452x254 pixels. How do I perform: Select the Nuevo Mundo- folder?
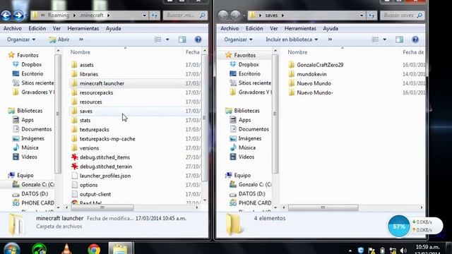315,92
